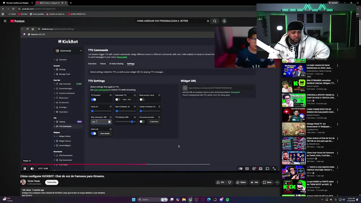Cast the video to a TV
This screenshot has width=361, height=203.
point(267,169)
